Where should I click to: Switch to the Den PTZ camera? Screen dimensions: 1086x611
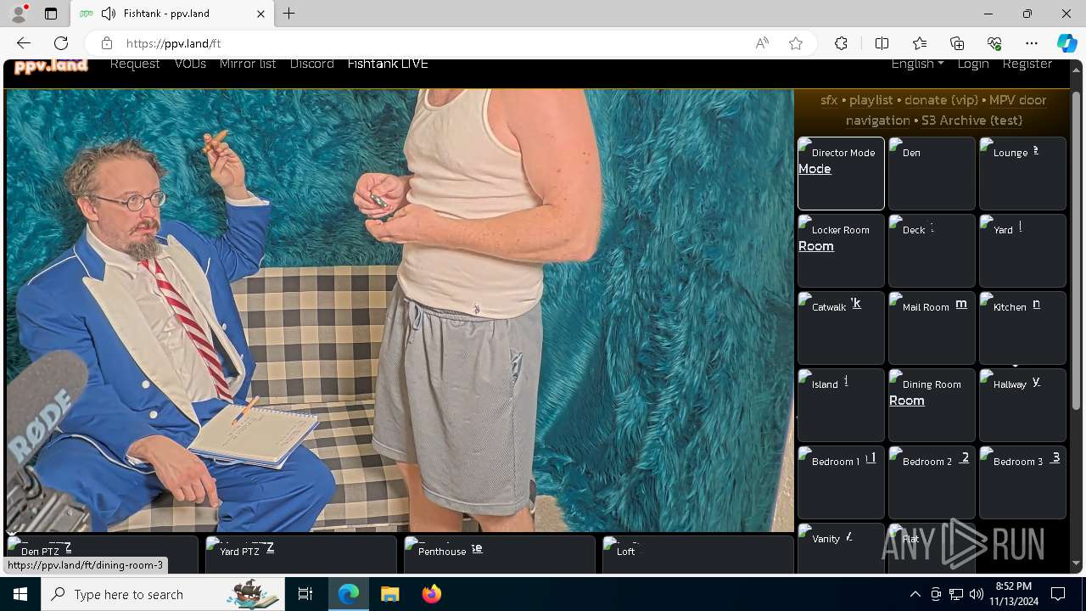(102, 553)
